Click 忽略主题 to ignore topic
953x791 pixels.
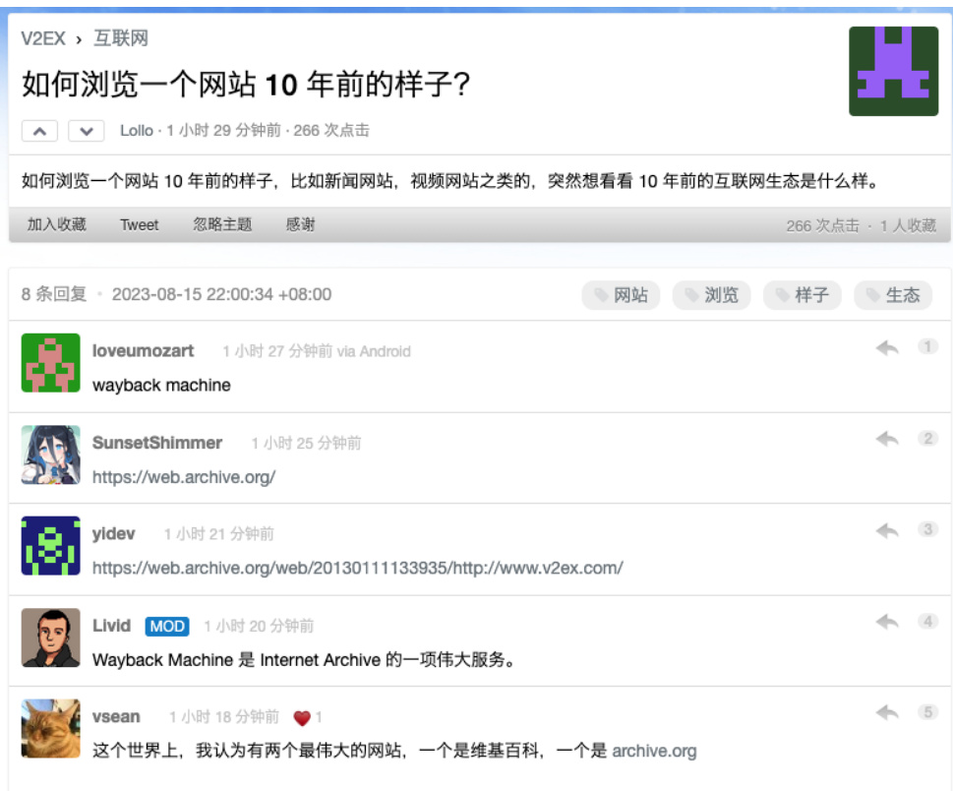point(222,225)
